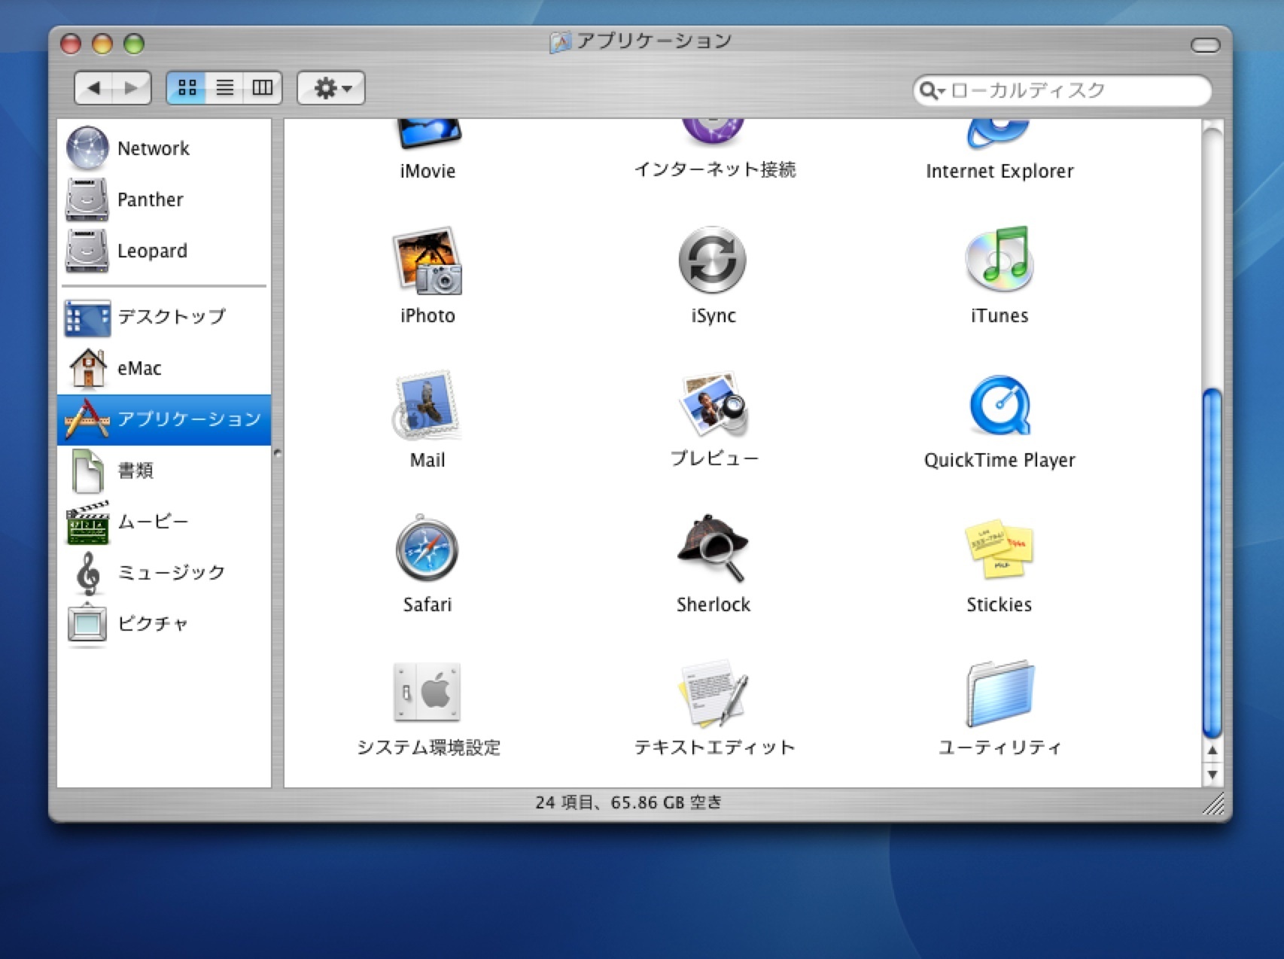Viewport: 1284px width, 959px height.
Task: Select the Stickies notes icon
Action: click(999, 549)
